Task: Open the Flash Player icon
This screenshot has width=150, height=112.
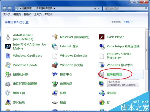Action: [102, 37]
